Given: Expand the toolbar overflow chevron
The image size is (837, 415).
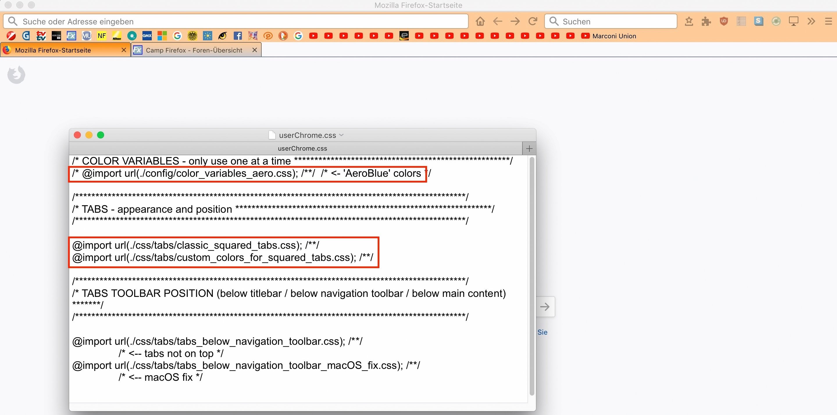Looking at the screenshot, I should [811, 21].
